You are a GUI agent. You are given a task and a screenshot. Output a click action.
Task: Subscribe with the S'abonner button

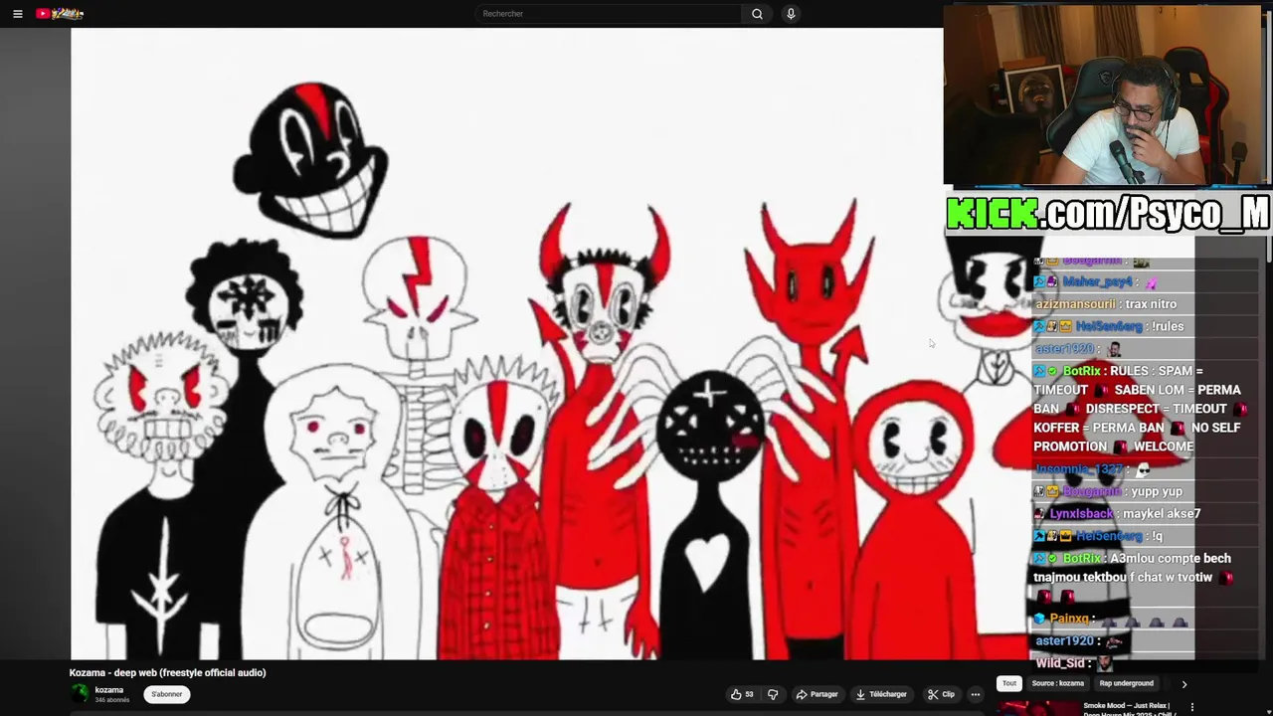click(x=167, y=694)
